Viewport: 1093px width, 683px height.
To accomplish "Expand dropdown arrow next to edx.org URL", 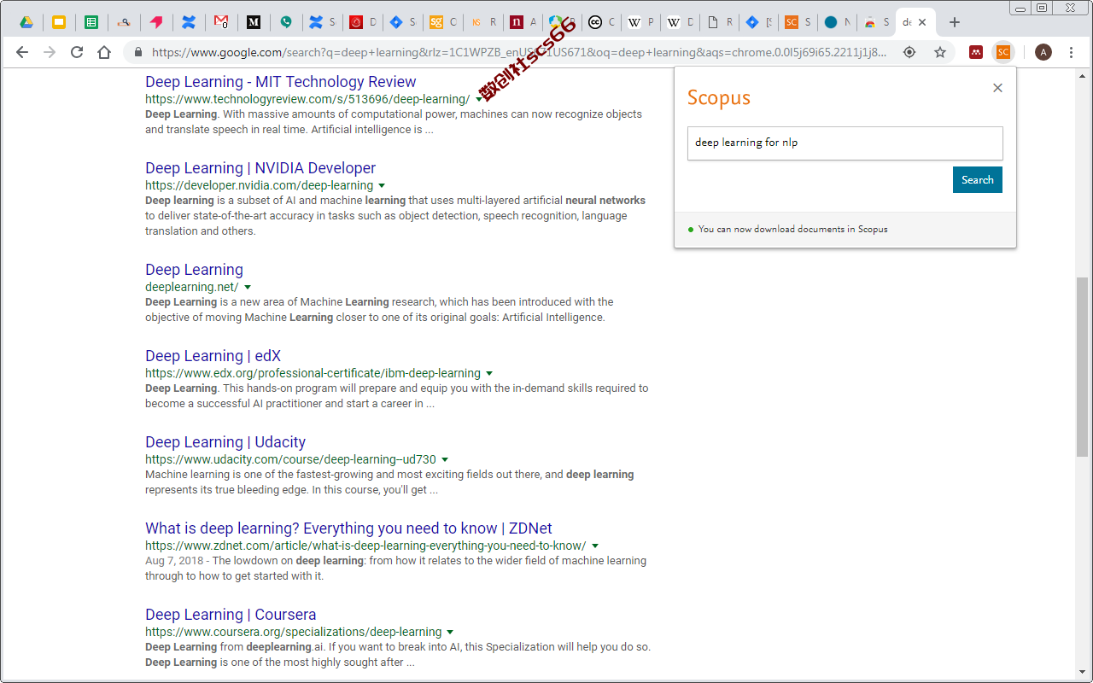I will click(x=489, y=374).
